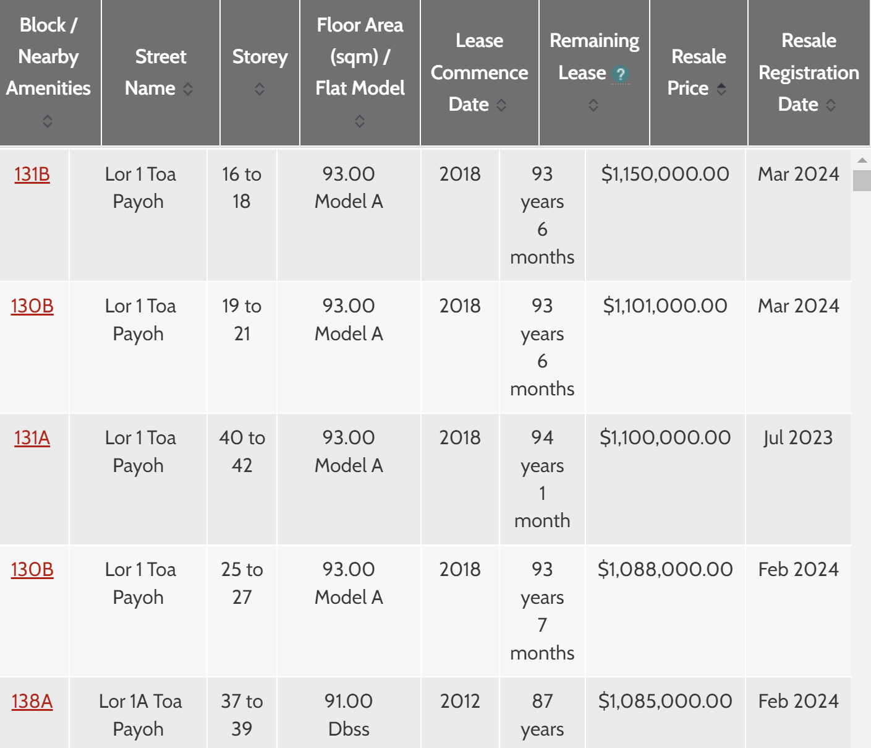Viewport: 871px width, 748px height.
Task: Open block 138A link
Action: pyautogui.click(x=32, y=702)
